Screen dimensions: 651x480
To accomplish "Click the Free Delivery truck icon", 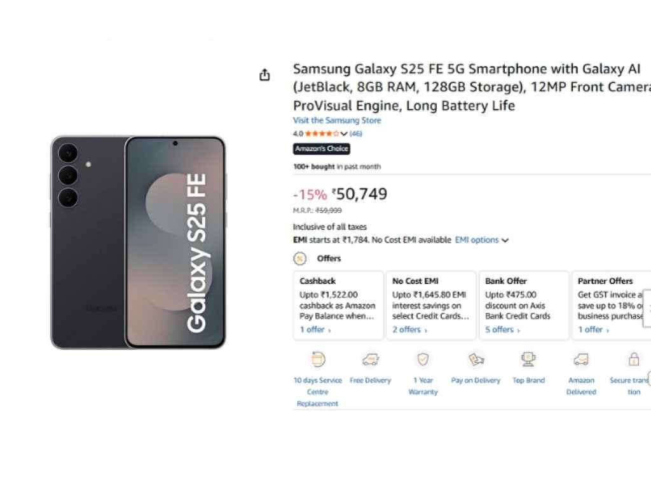I will (371, 359).
